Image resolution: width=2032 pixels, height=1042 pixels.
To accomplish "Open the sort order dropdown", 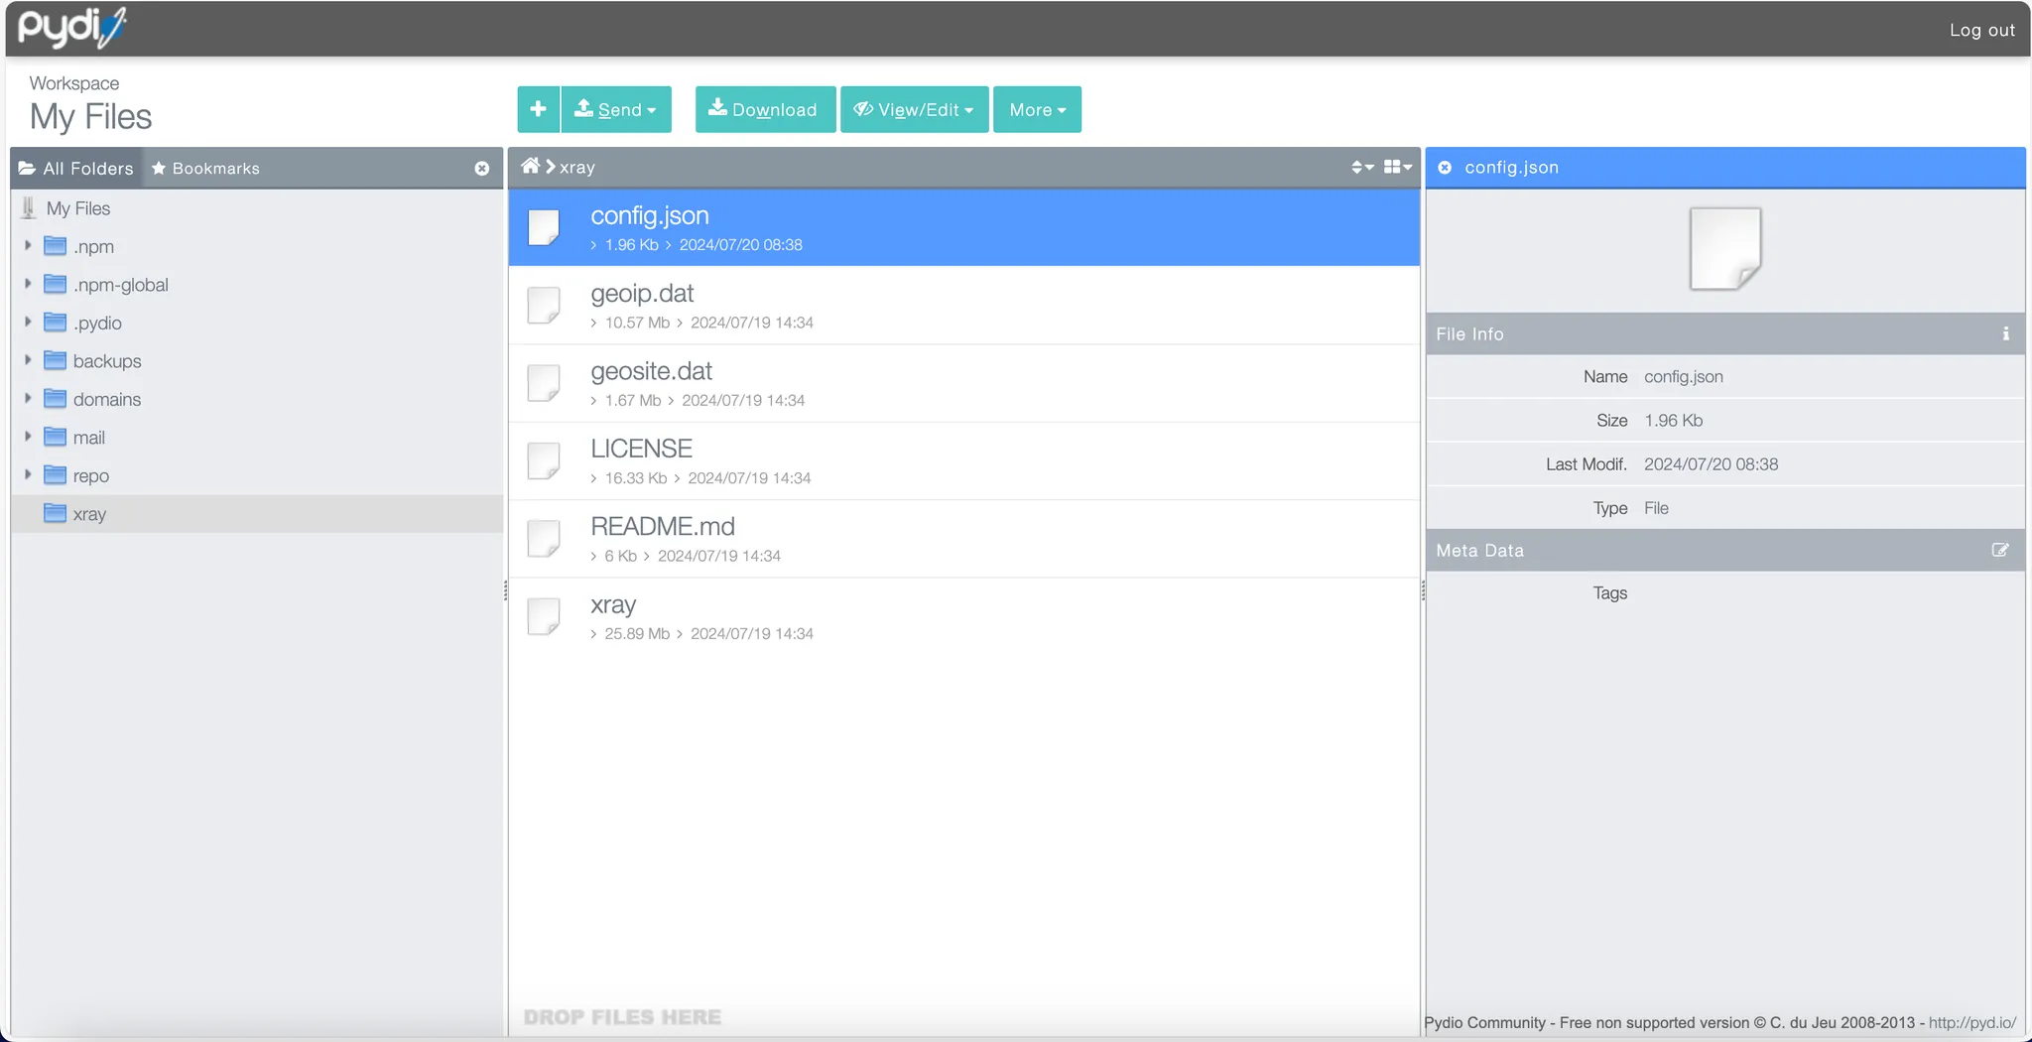I will pyautogui.click(x=1361, y=167).
